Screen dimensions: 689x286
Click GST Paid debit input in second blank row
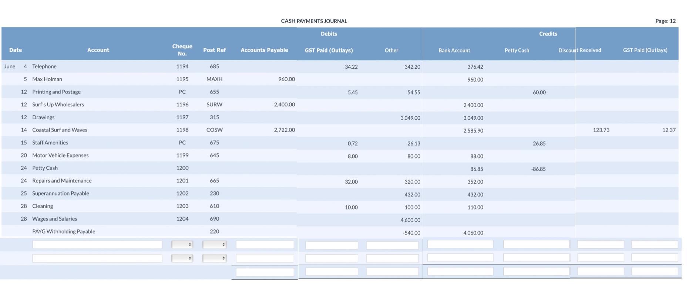coord(332,258)
